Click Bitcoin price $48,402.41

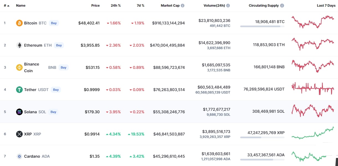point(89,23)
